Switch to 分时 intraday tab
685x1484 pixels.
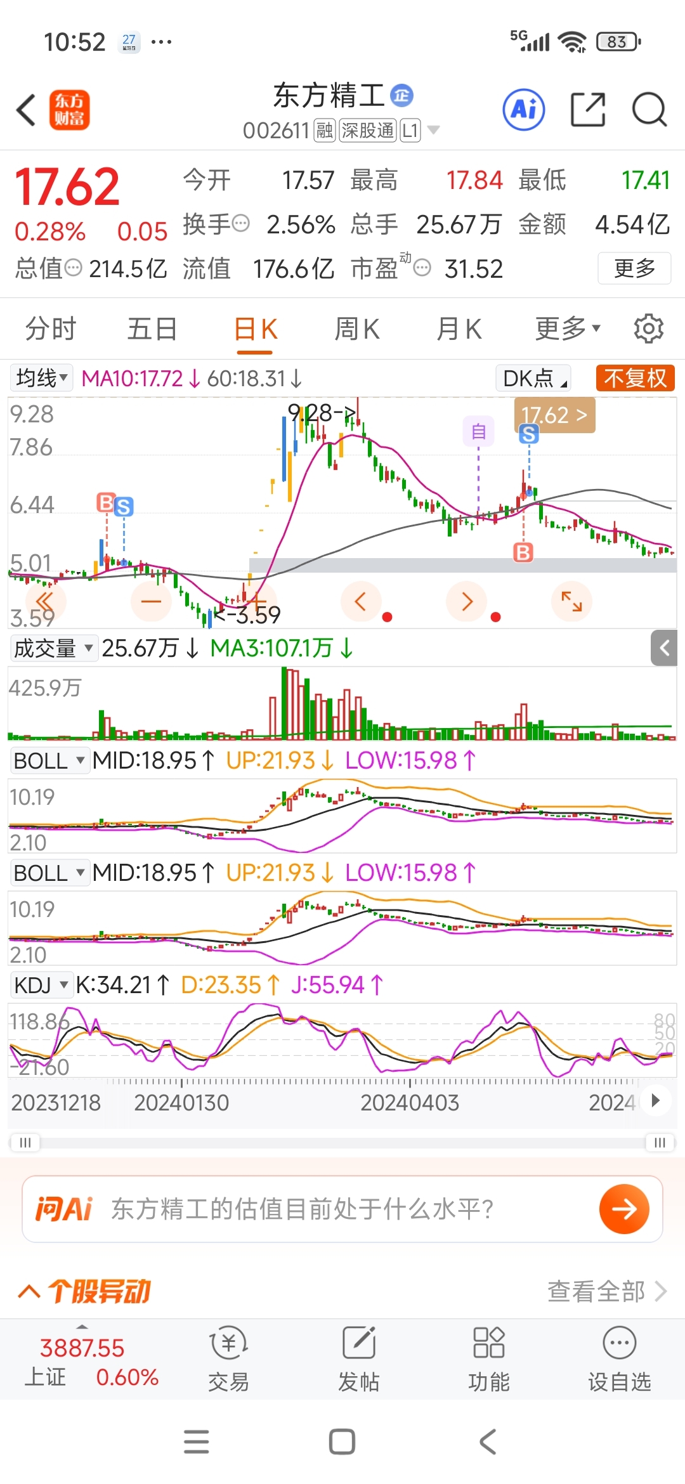pos(51,329)
